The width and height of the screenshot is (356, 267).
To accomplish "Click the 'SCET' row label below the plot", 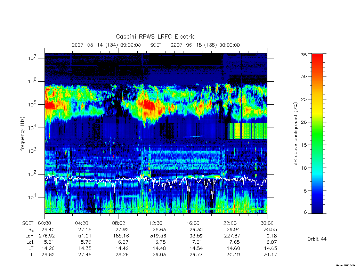I will point(28,224).
